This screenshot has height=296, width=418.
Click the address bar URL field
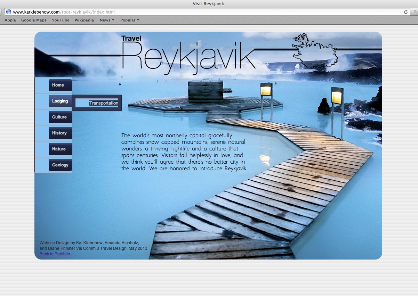[x=207, y=12]
